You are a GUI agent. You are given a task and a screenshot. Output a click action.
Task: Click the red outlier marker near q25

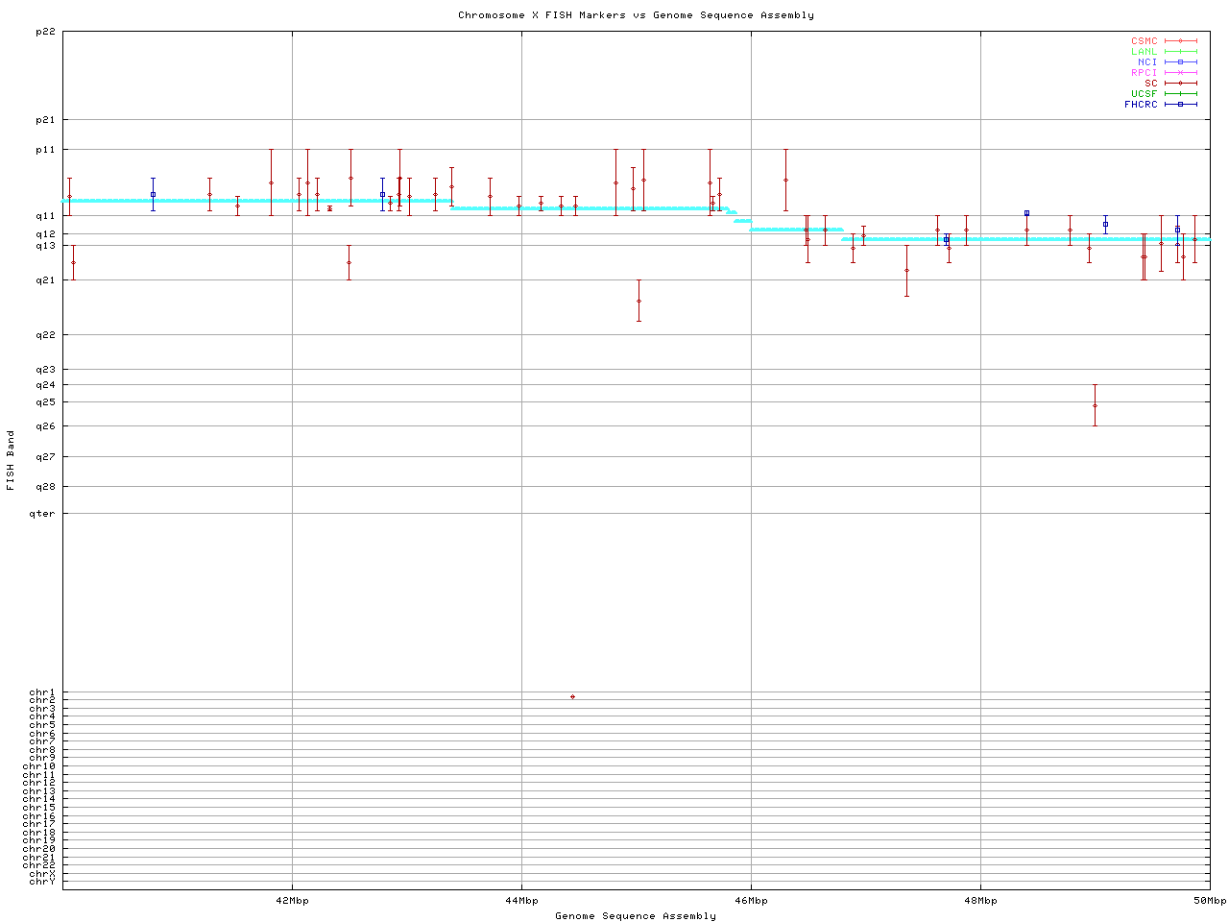point(1095,405)
